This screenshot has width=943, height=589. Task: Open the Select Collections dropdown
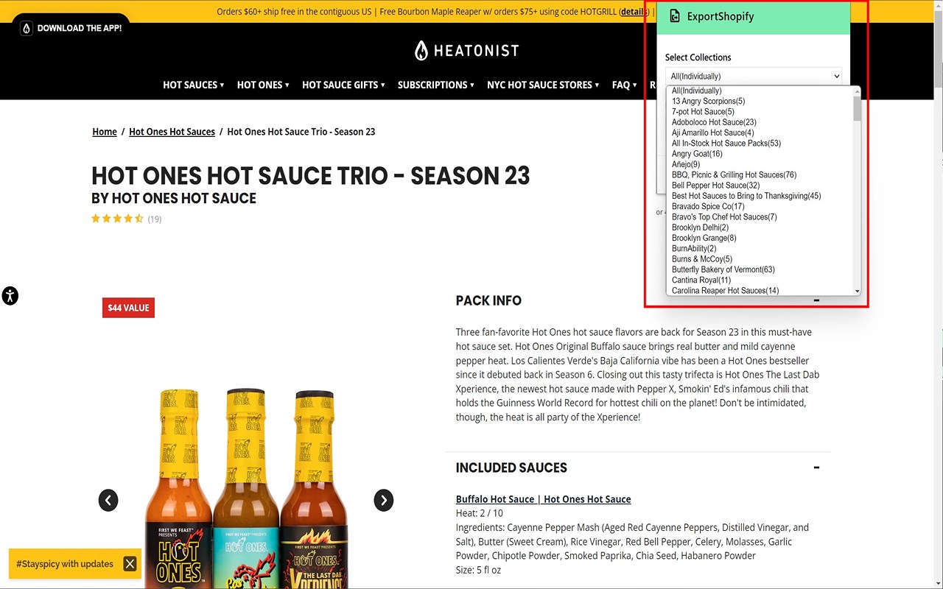[754, 76]
